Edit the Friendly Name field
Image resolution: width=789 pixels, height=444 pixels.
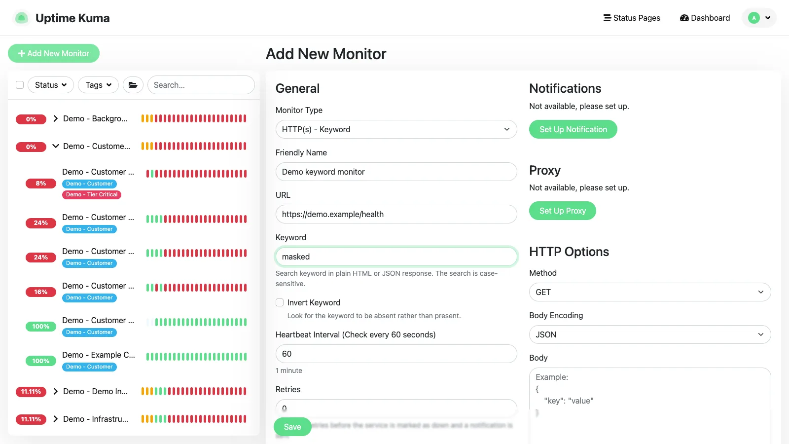(396, 172)
